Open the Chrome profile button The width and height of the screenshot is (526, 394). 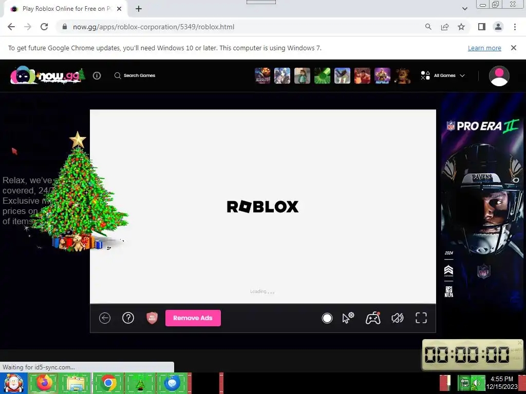point(498,27)
